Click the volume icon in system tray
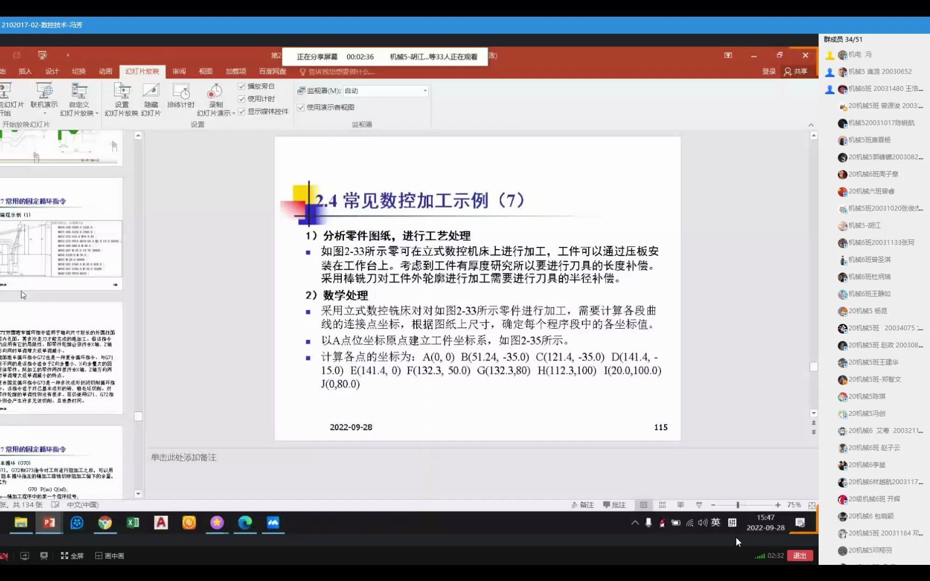Screen dimensions: 930x581 (702, 522)
